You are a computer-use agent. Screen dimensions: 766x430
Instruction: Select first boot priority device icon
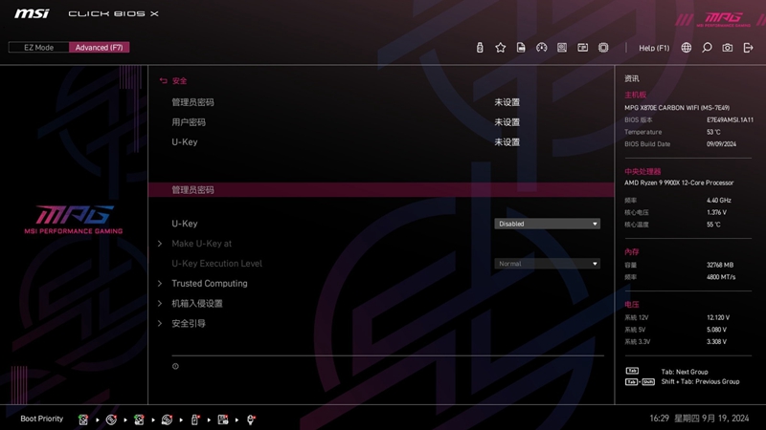83,419
